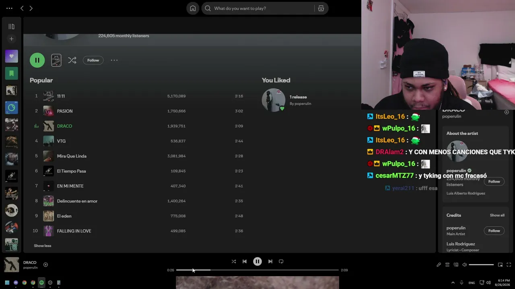The image size is (515, 289).
Task: Open the system tray microphone indicator
Action: click(461, 283)
